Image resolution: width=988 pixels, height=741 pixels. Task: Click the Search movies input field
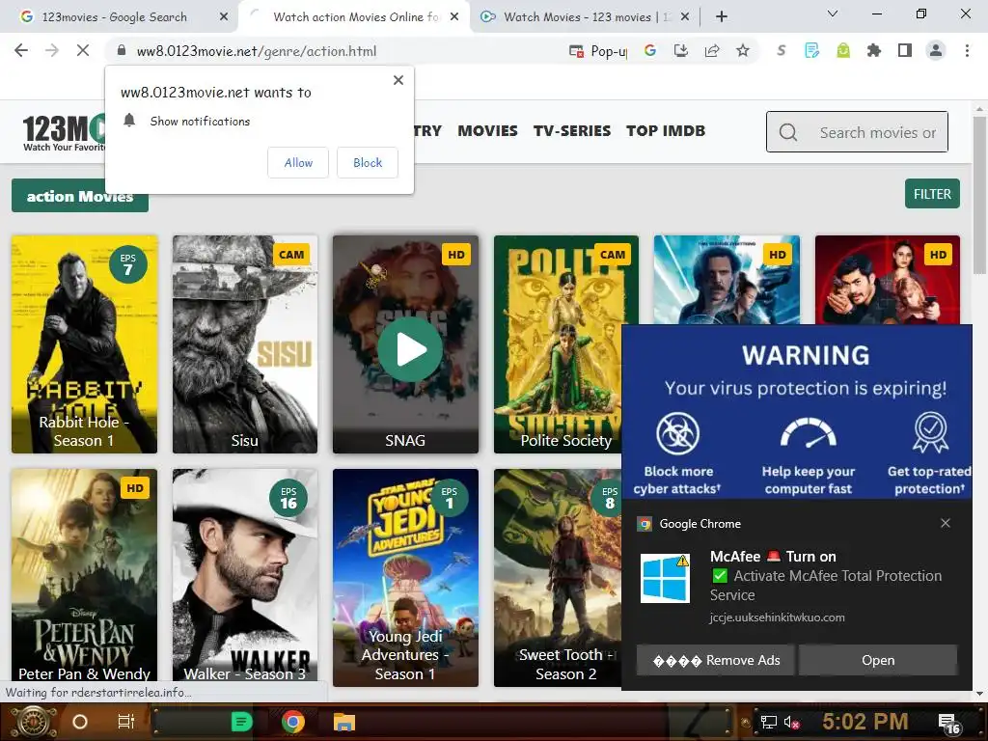click(857, 132)
